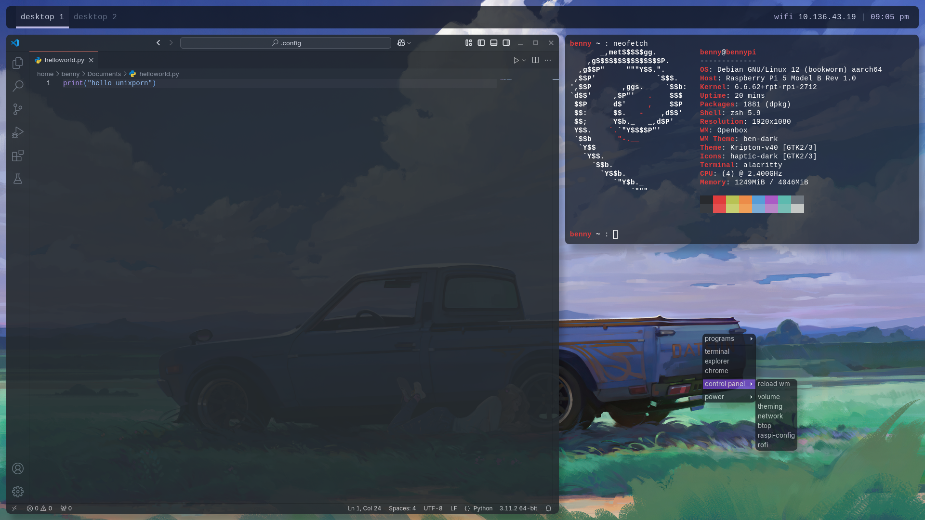Select network in control panel submenu
This screenshot has width=925, height=520.
pyautogui.click(x=776, y=416)
